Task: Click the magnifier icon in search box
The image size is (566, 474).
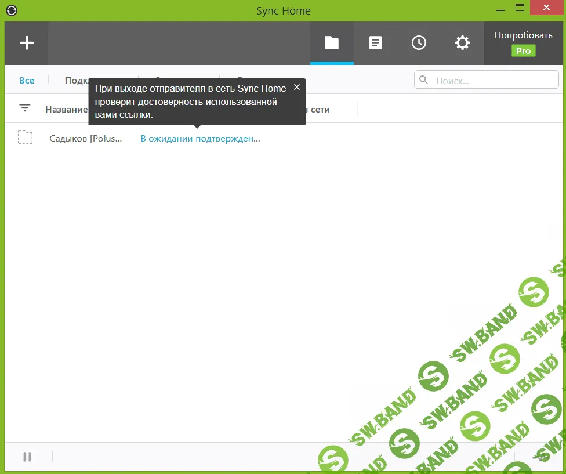Action: point(424,80)
